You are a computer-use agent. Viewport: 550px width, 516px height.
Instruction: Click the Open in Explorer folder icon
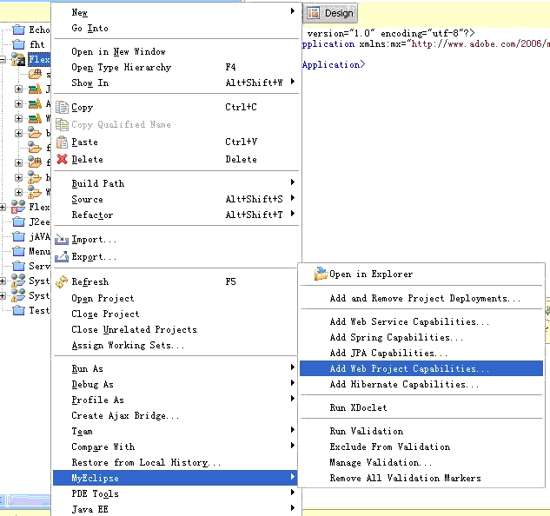[x=321, y=274]
